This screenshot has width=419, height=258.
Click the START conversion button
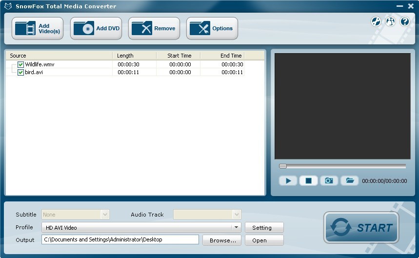pos(361,228)
